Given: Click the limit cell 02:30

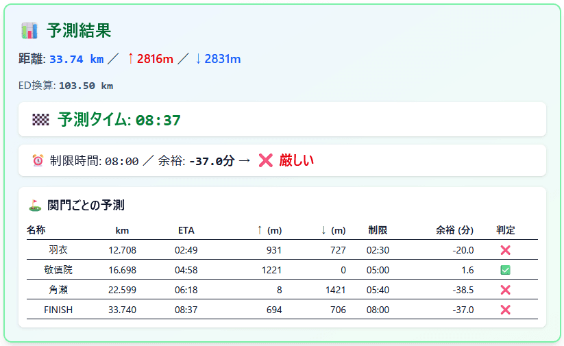Looking at the screenshot, I should coord(378,250).
